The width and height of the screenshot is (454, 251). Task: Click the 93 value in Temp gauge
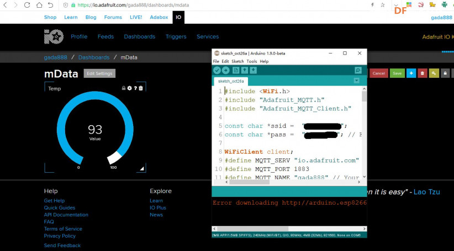pyautogui.click(x=95, y=130)
